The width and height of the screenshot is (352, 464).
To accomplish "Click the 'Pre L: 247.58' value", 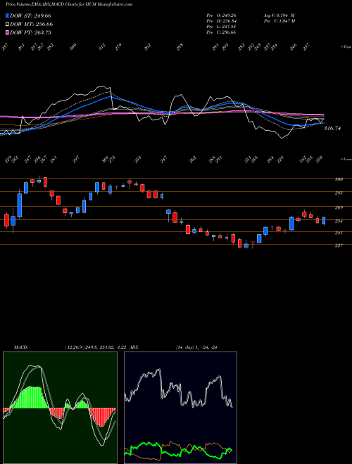I will point(221,27).
